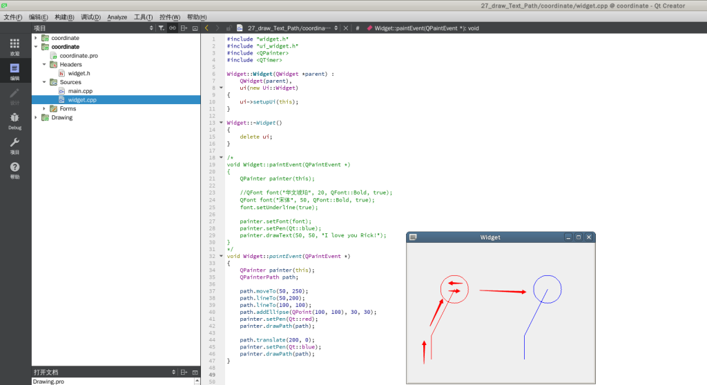Screen dimensions: 707x385
Task: Toggle the fold marker at paintEvent line 32
Action: [221, 256]
